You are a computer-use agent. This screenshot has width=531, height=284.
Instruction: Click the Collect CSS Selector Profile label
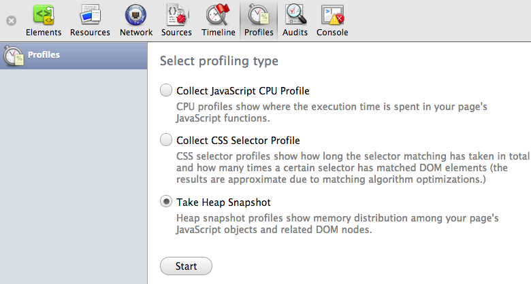238,141
